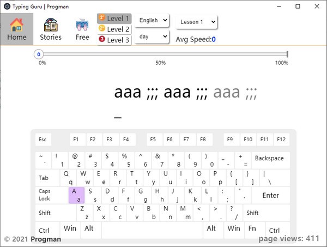Select the Free typing keyboard icon
The image size is (327, 247).
click(x=82, y=25)
